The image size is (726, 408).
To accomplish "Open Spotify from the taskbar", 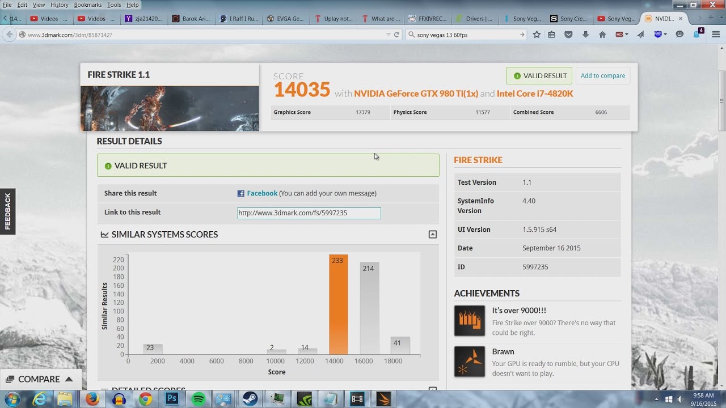I will pos(199,399).
